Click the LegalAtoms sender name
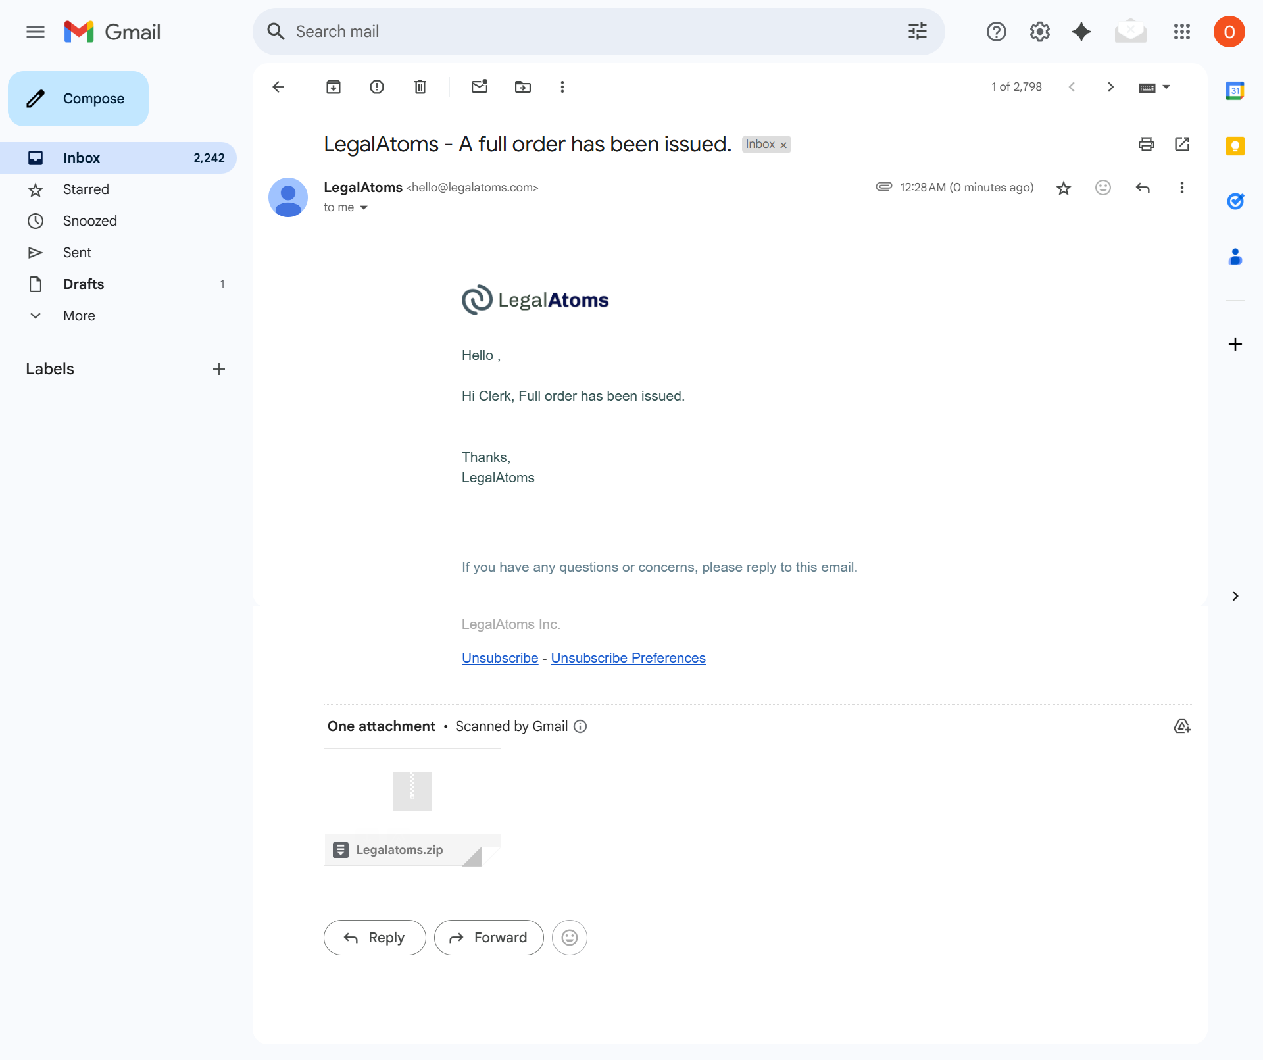 (x=362, y=188)
